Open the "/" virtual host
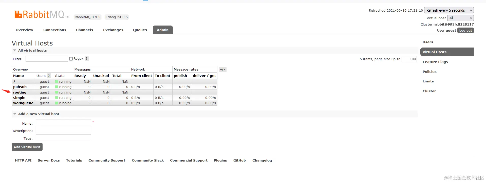Image resolution: width=486 pixels, height=182 pixels. 14,81
